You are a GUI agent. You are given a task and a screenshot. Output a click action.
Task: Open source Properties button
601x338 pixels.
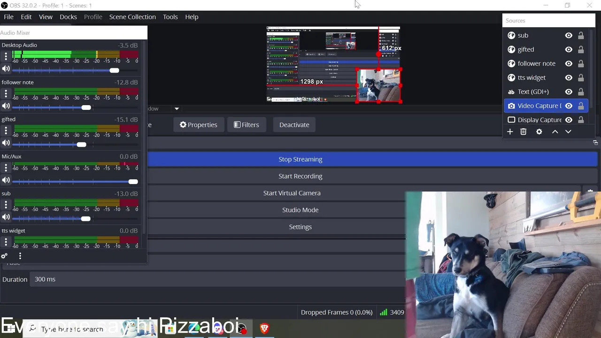[199, 125]
